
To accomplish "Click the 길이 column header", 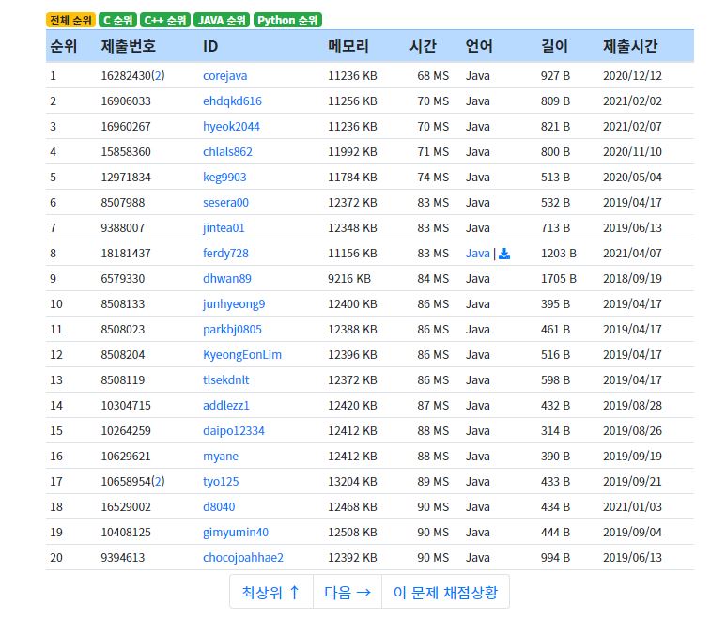I will pyautogui.click(x=554, y=46).
